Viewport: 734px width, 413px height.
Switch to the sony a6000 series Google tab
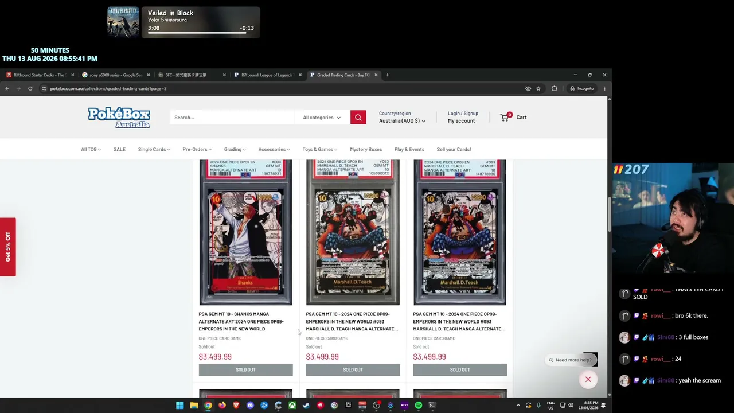pos(115,75)
